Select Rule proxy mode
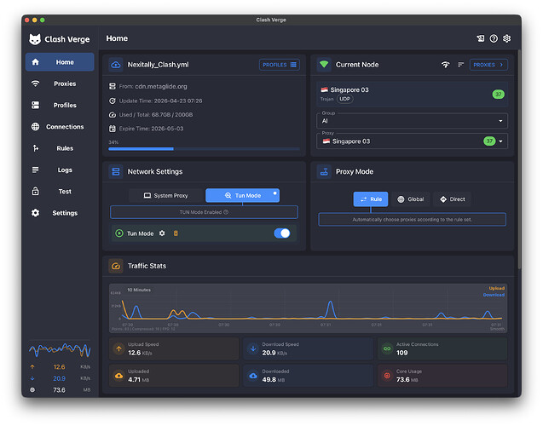The width and height of the screenshot is (543, 426). (371, 199)
